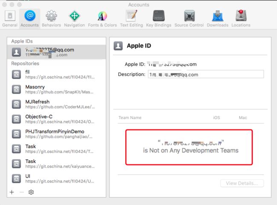277x205 pixels.
Task: Click the PHJTransformPinyinDemo repository icon
Action: pyautogui.click(x=16, y=134)
